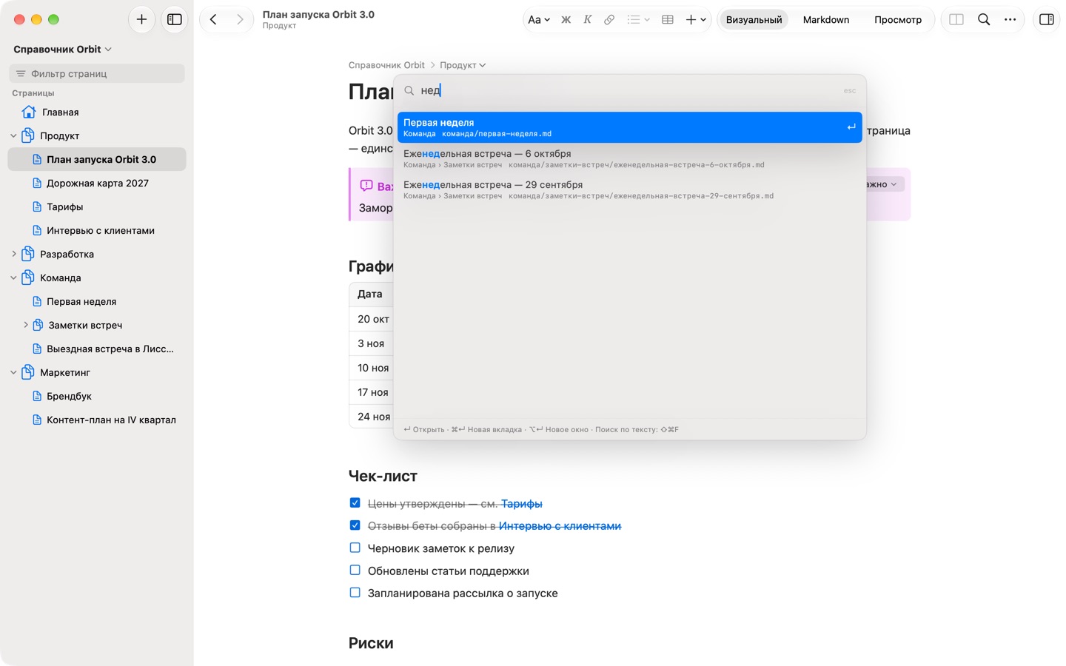Go back with the left arrow

click(213, 19)
